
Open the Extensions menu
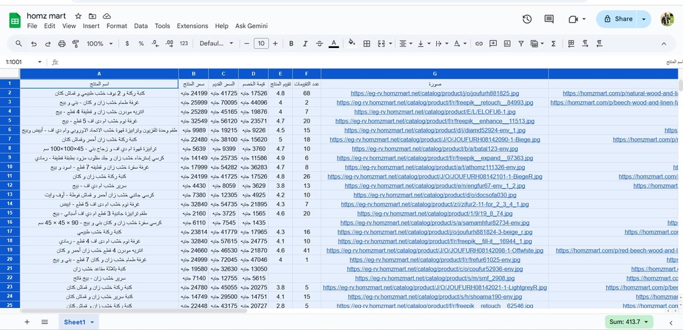pyautogui.click(x=192, y=26)
